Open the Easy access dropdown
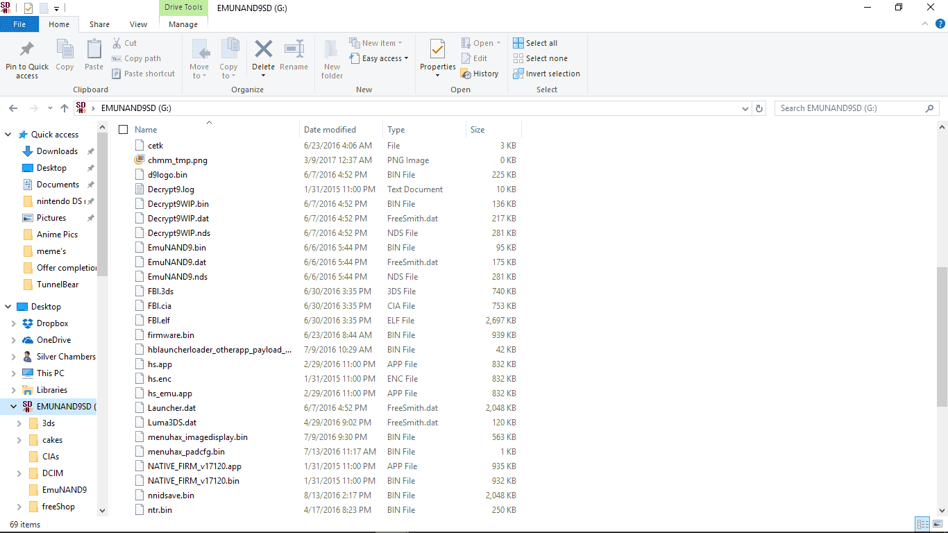 379,58
